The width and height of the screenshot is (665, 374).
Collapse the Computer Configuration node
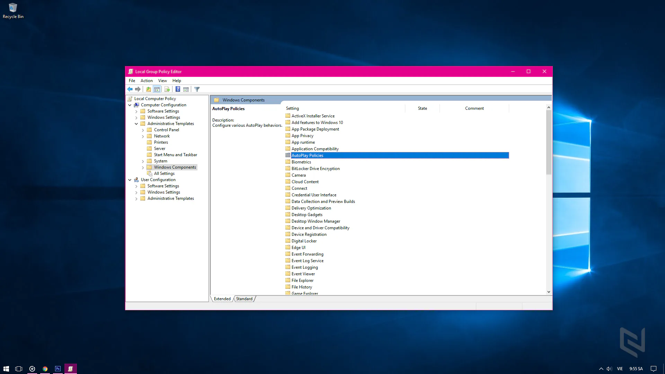coord(130,105)
